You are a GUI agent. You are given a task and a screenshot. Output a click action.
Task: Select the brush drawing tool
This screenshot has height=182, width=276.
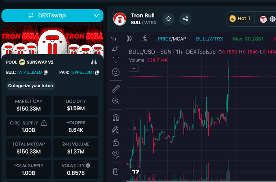coord(115,48)
